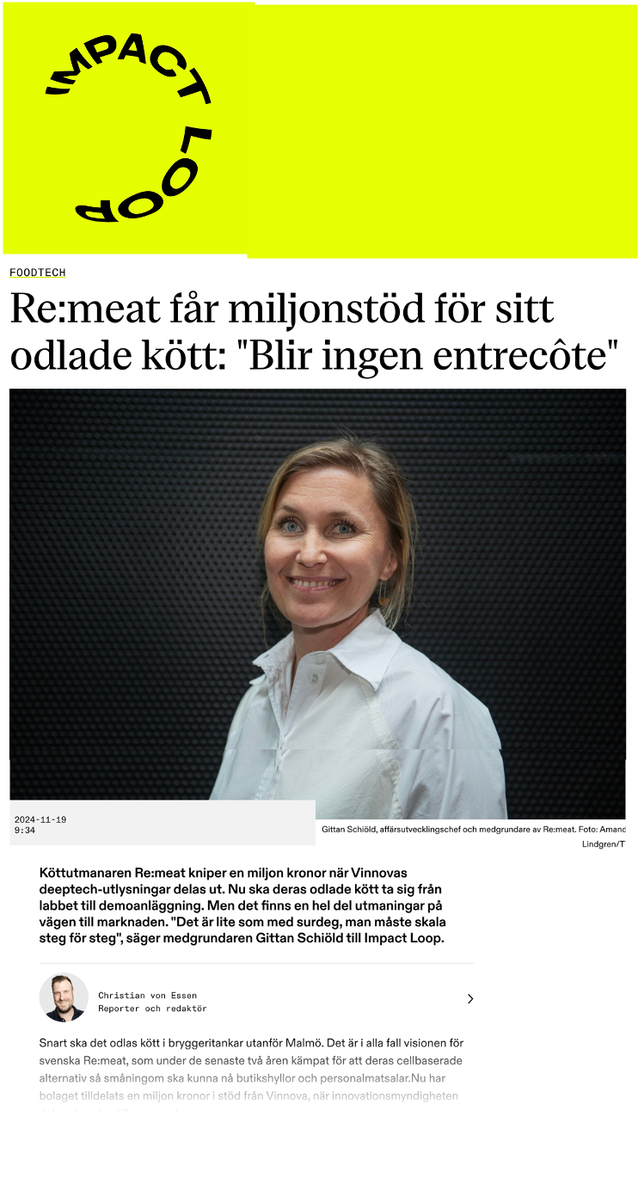Open author profile via Christian von Essen name
The height and width of the screenshot is (1190, 638).
click(x=147, y=995)
